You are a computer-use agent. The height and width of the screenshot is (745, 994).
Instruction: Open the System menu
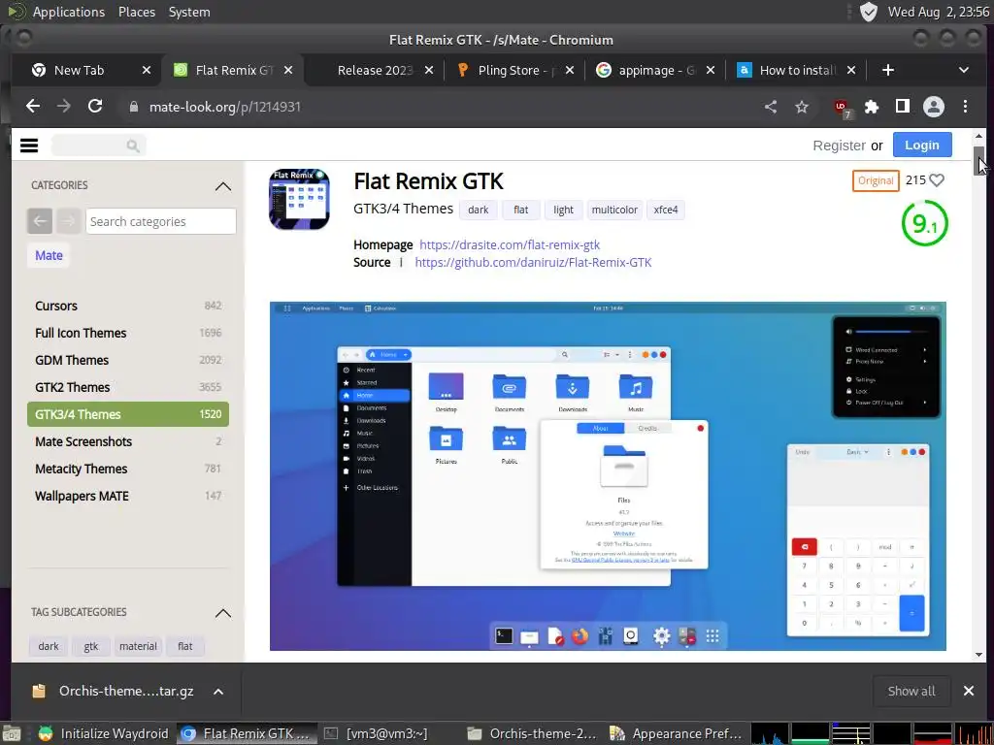189,12
